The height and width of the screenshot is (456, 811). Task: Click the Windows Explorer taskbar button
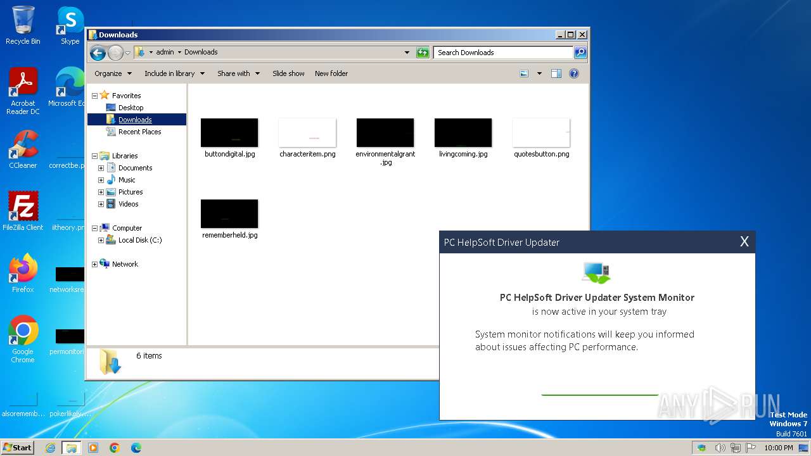pyautogui.click(x=71, y=448)
